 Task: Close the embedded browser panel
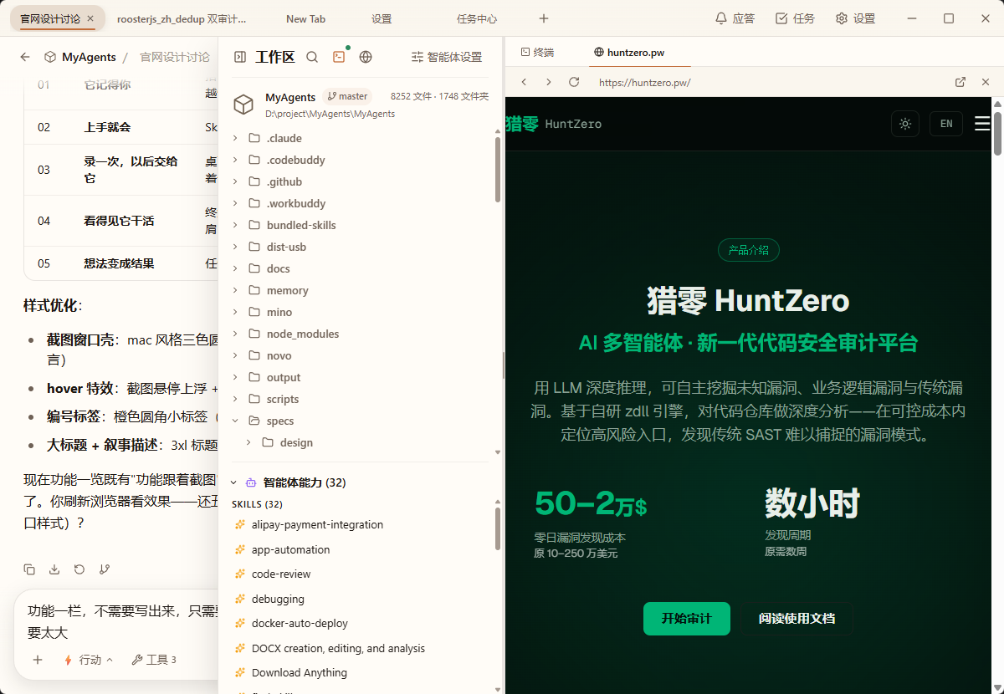click(x=986, y=82)
